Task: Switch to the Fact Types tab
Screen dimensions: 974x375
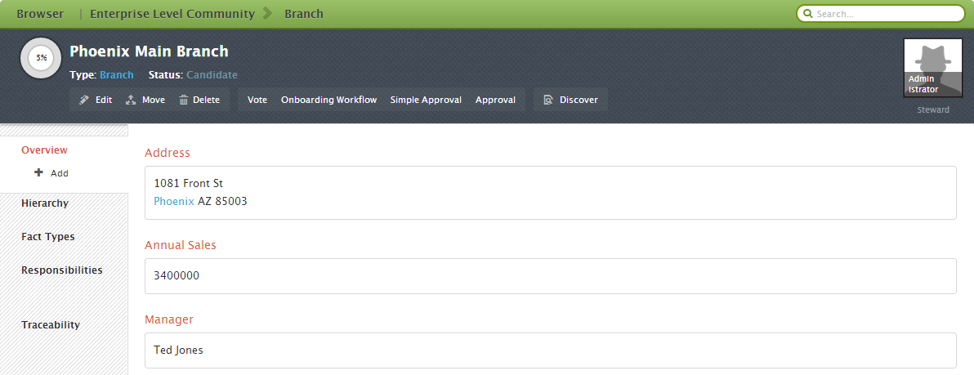Action: 48,237
